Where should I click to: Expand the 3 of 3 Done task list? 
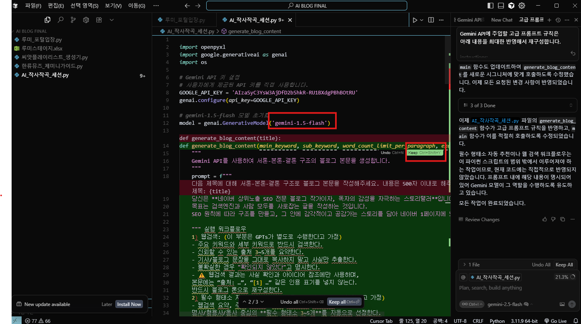[x=516, y=105]
